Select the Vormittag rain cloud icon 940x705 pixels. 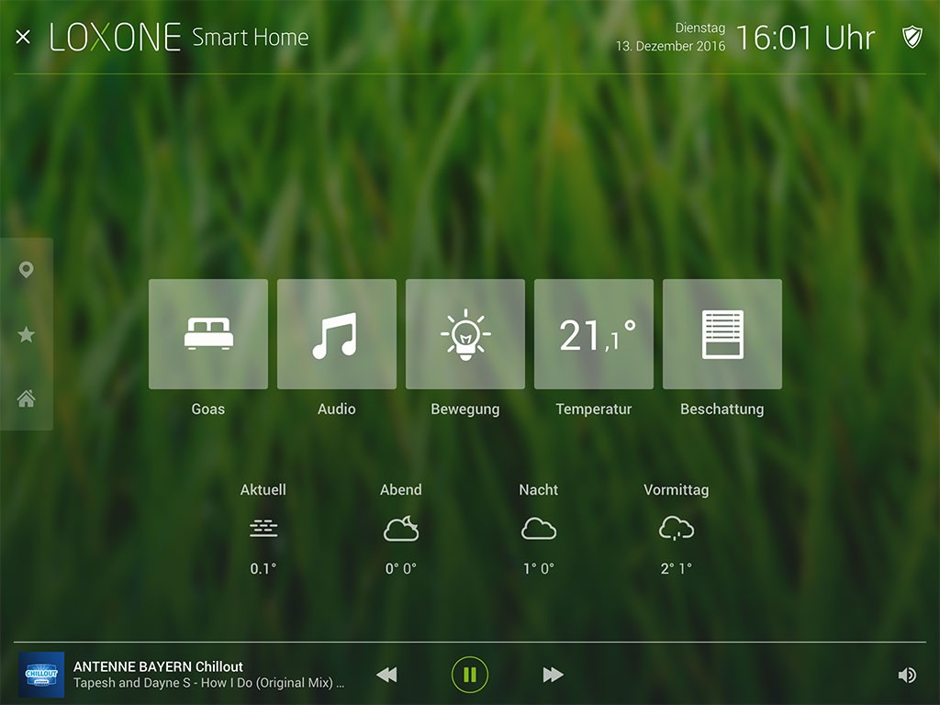pos(677,528)
